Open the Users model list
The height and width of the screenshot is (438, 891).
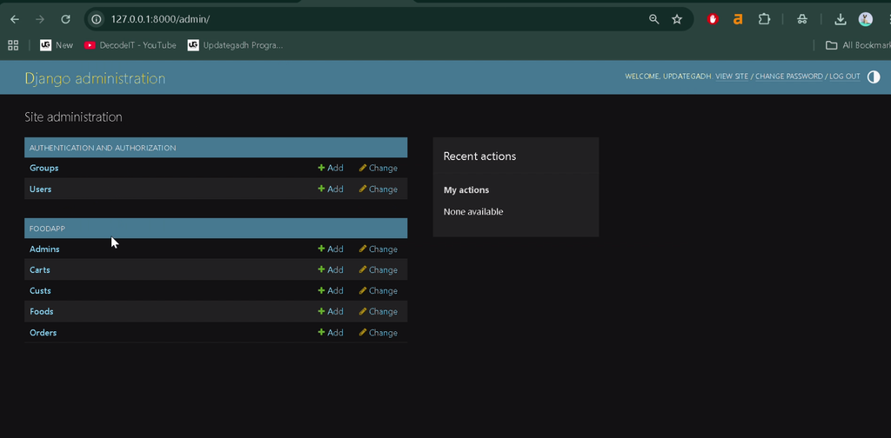pyautogui.click(x=40, y=189)
